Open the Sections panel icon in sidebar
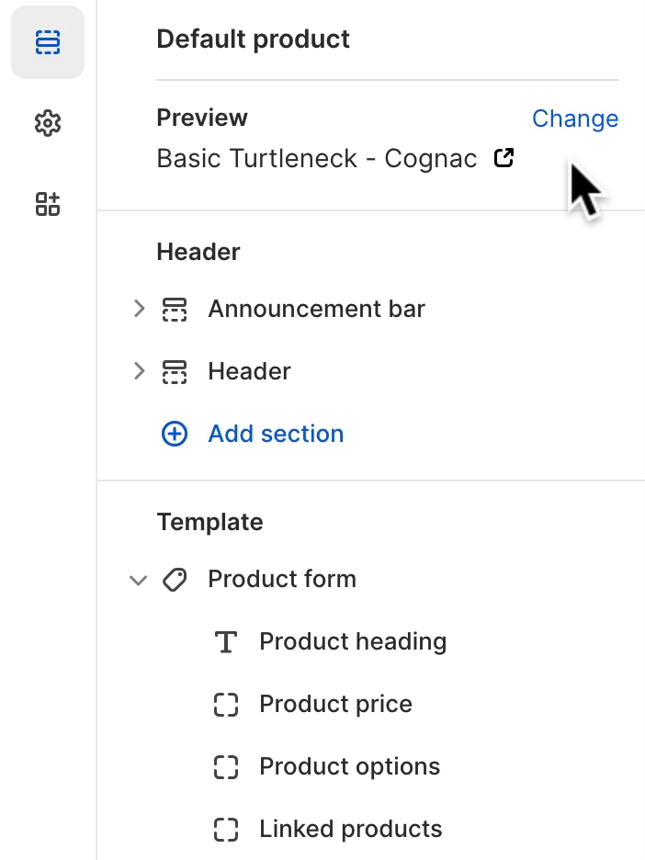The image size is (645, 860). (x=47, y=42)
